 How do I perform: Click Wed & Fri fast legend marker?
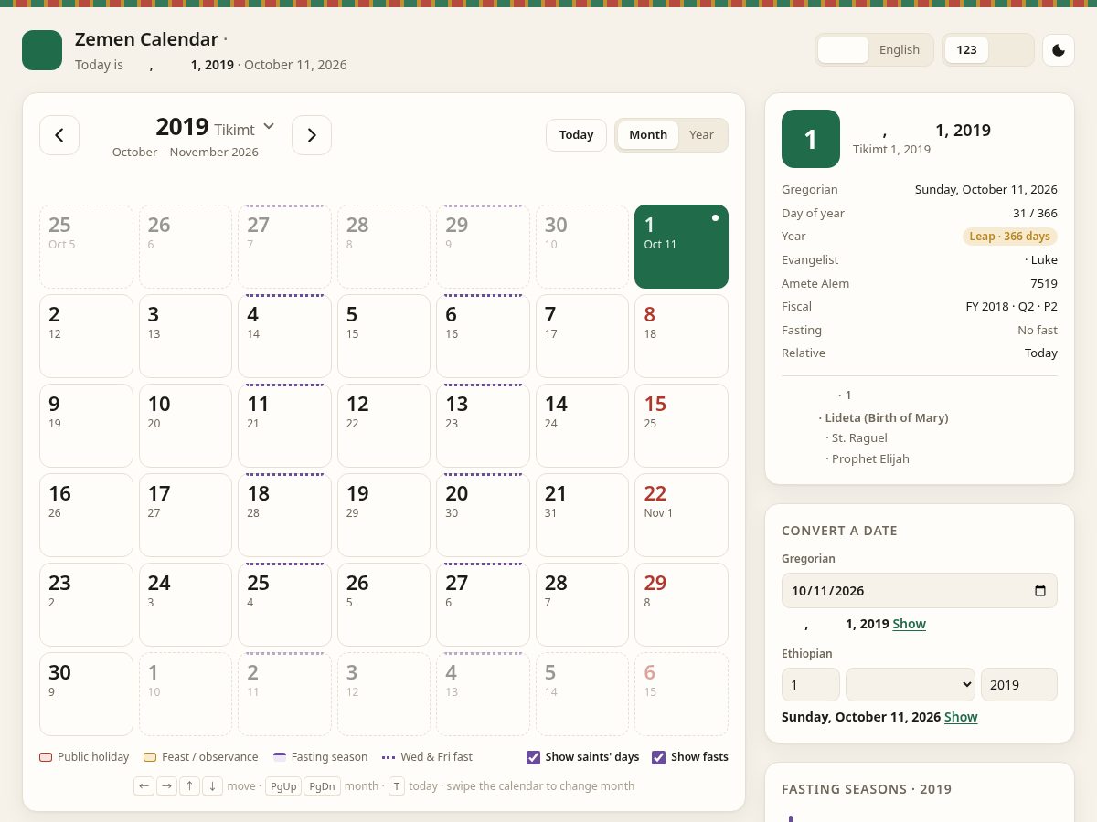(389, 757)
